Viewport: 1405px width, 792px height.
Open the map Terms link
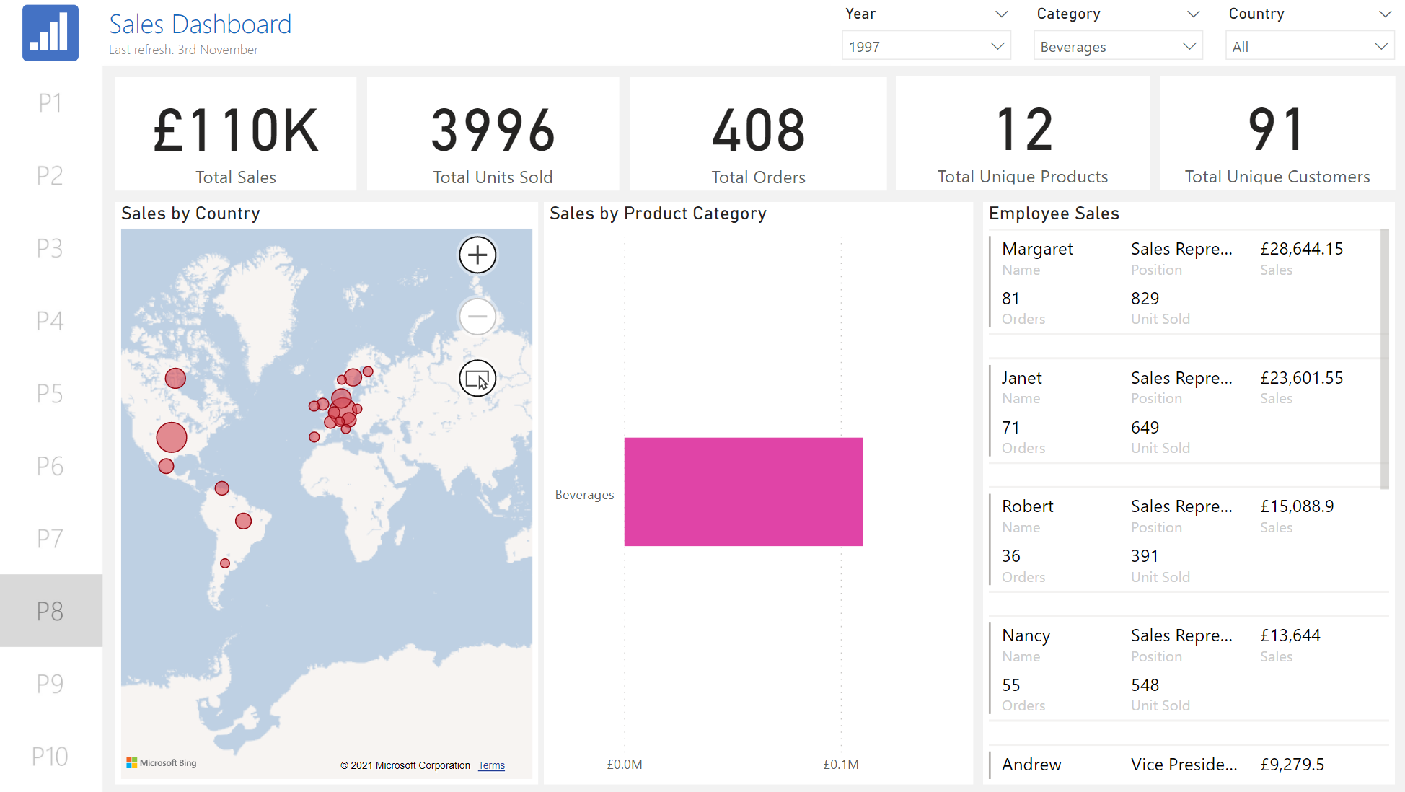pyautogui.click(x=491, y=765)
